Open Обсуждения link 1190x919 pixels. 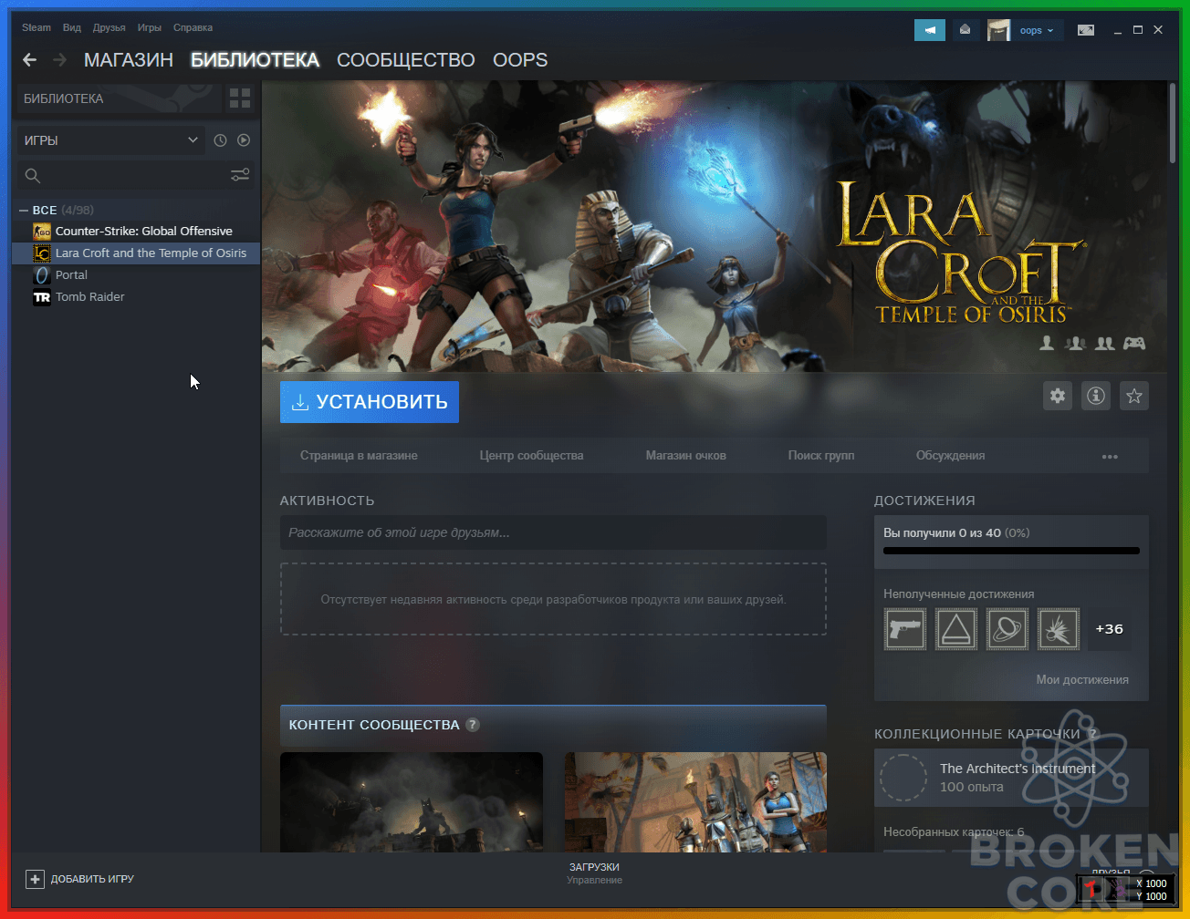(951, 456)
